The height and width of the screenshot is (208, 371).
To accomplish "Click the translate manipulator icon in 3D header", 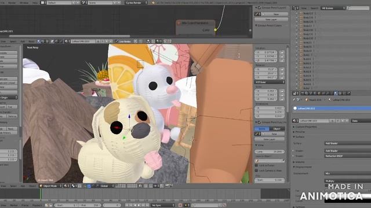I will click(x=89, y=186).
